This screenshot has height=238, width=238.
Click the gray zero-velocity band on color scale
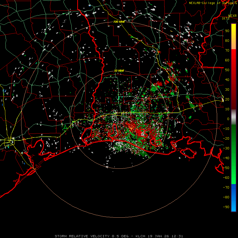234,117
